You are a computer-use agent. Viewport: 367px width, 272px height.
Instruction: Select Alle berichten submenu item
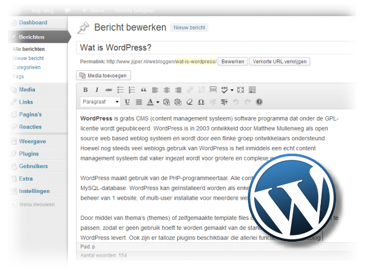pyautogui.click(x=29, y=49)
